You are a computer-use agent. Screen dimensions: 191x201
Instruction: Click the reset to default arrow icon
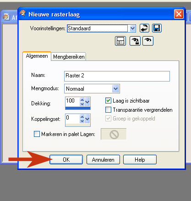click(x=144, y=28)
